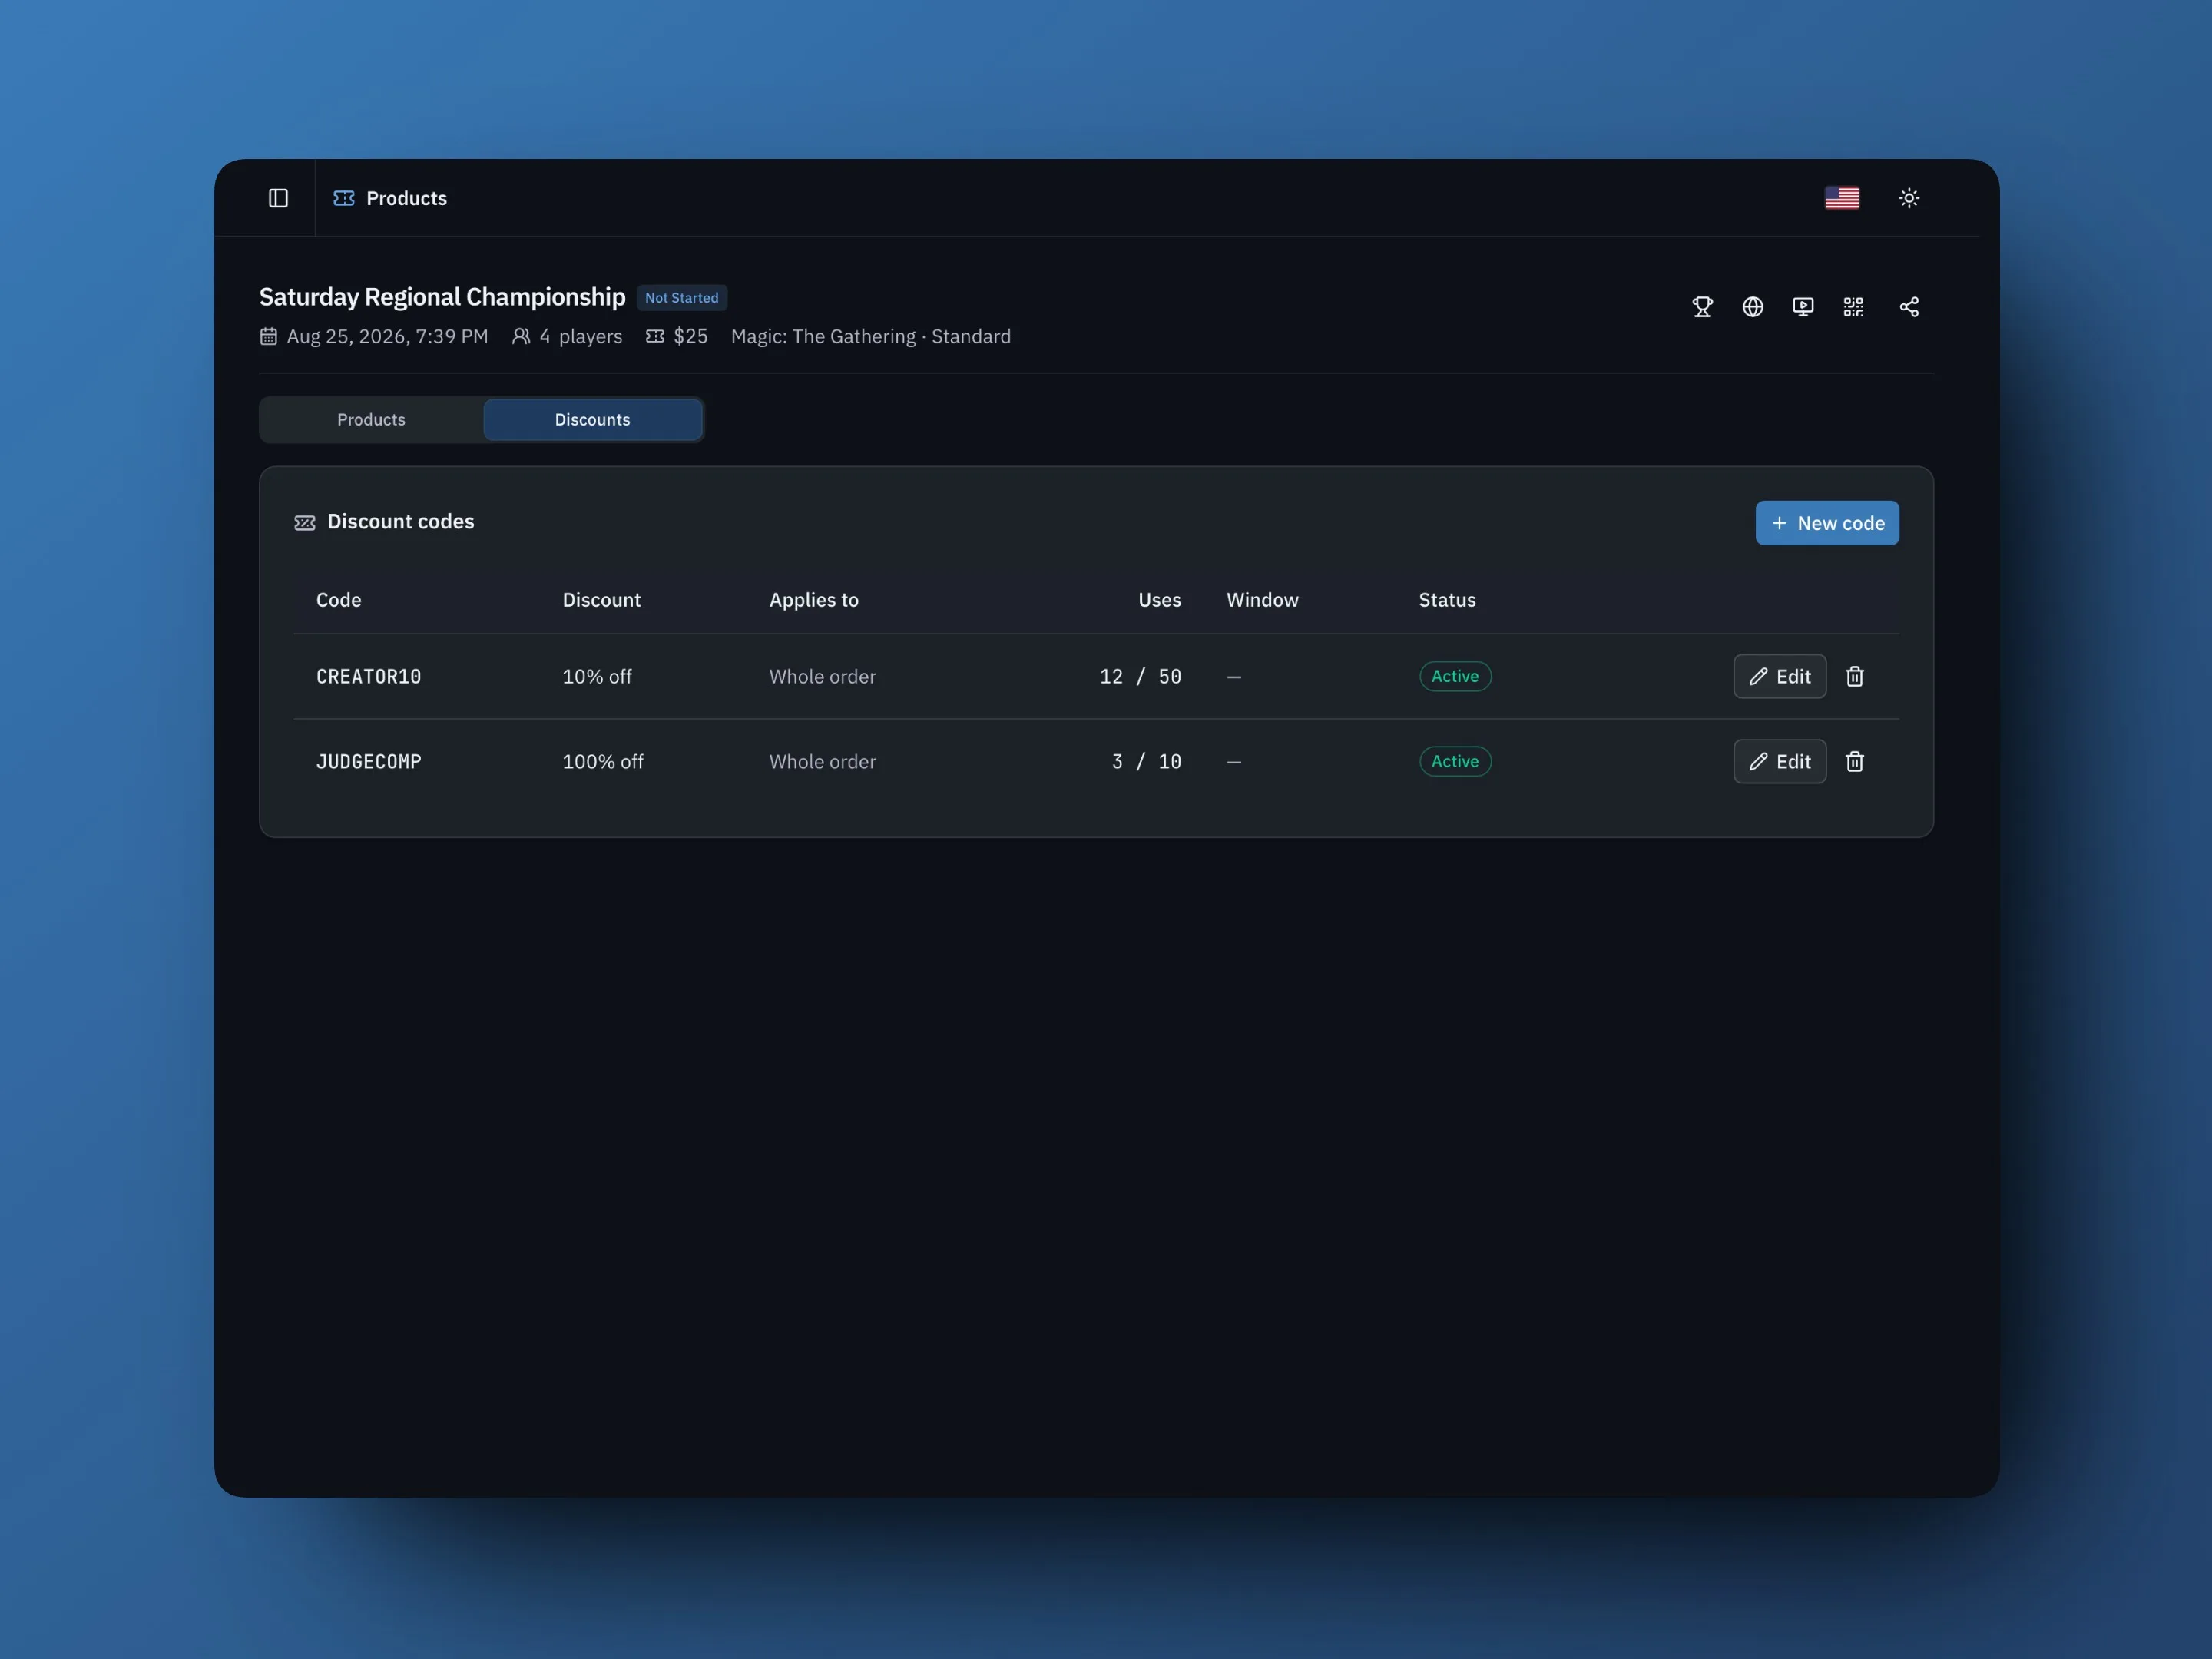The image size is (2212, 1659).
Task: Delete the JUDGECOMP discount code
Action: [x=1855, y=762]
